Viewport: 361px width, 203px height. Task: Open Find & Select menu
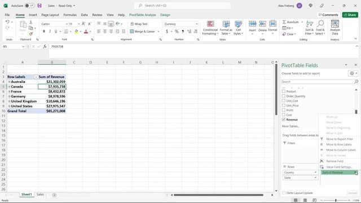[320, 28]
